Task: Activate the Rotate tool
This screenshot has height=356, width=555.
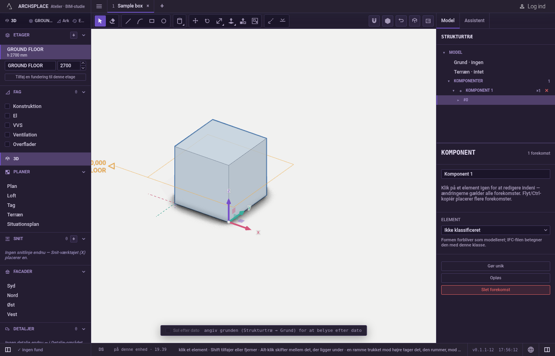Action: 207,21
